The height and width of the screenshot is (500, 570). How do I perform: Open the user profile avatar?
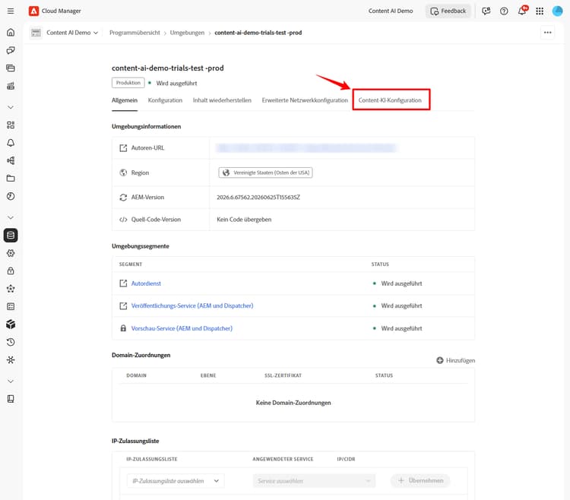coord(557,11)
